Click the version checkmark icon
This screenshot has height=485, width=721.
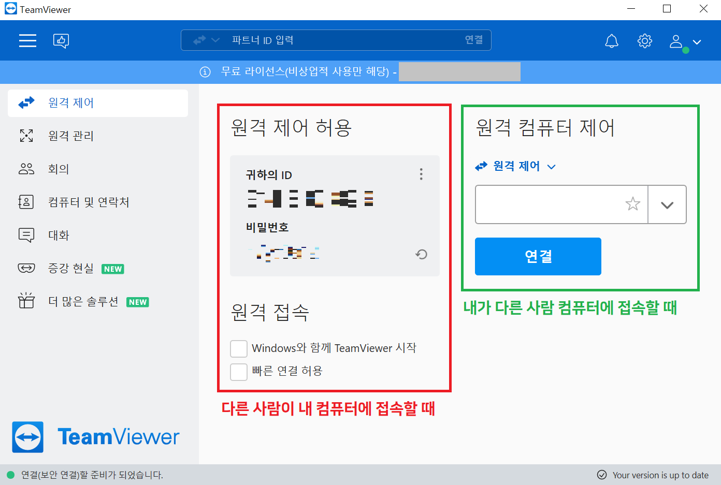tap(602, 475)
